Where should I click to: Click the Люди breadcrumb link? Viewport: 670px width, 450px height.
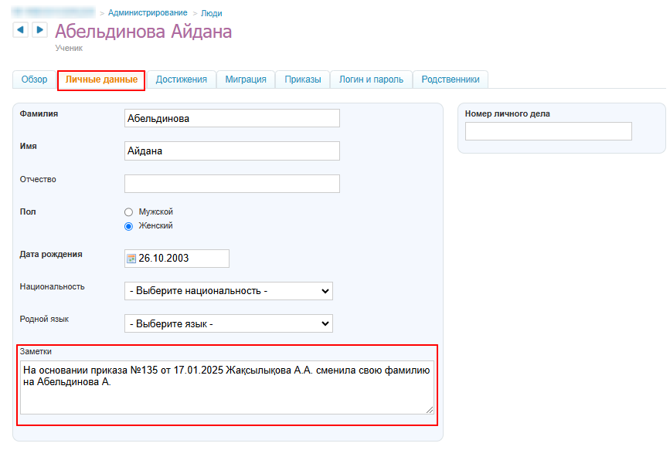[x=212, y=13]
